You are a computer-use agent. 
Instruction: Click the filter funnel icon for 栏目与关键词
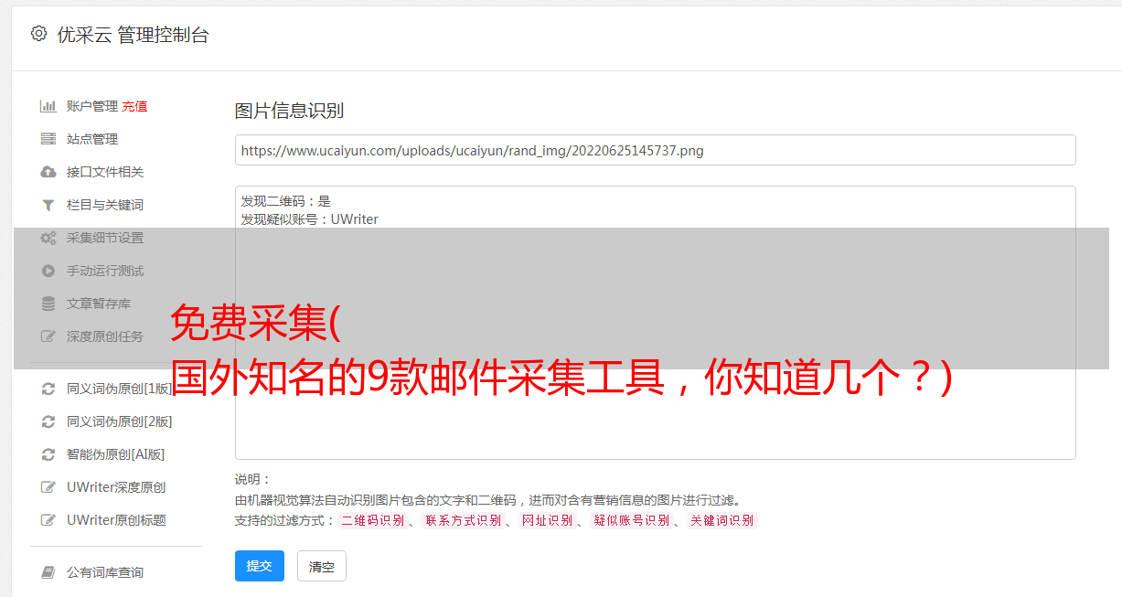click(x=48, y=205)
